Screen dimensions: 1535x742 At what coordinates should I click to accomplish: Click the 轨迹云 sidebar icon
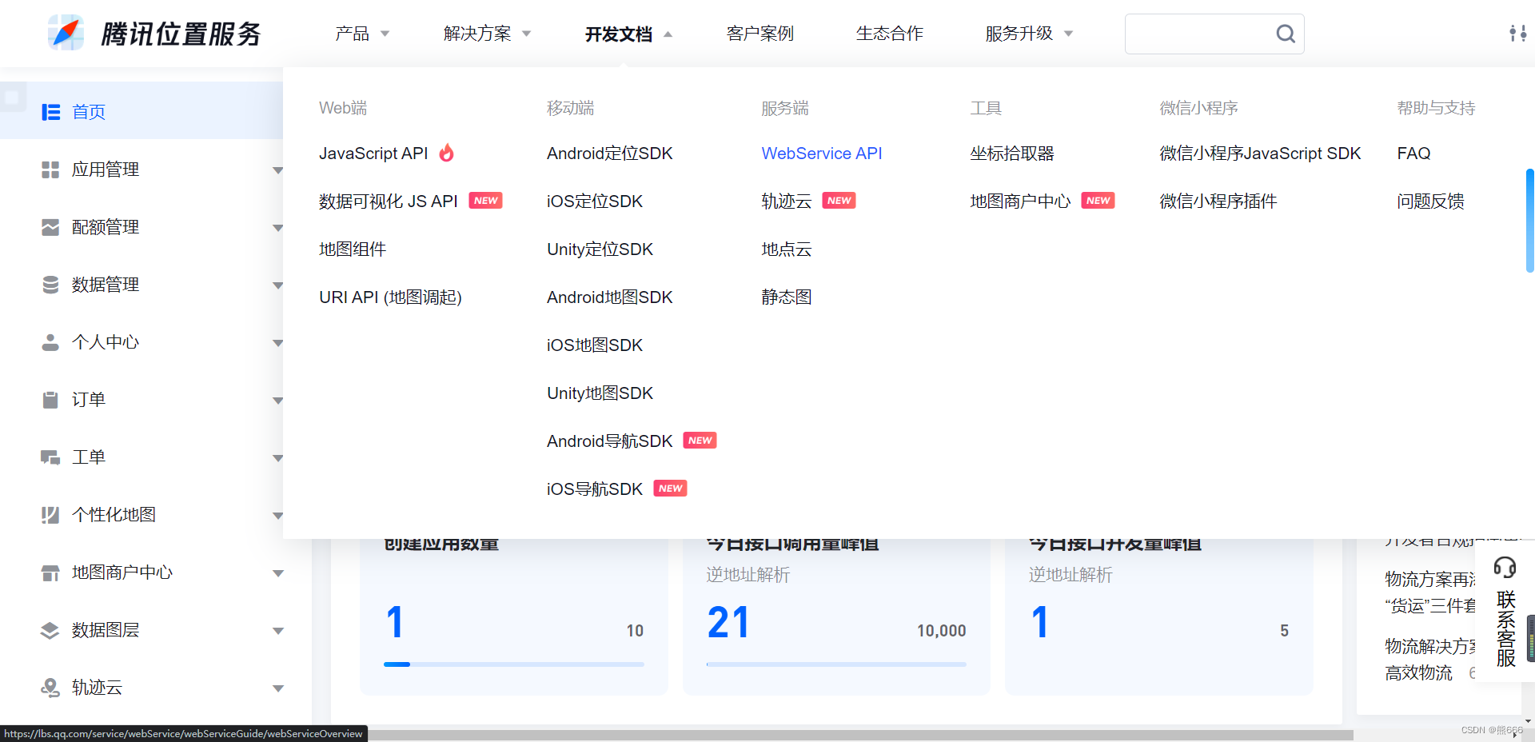pyautogui.click(x=50, y=688)
